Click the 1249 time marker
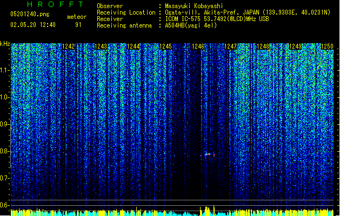The width and height of the screenshot is (340, 216). [x=295, y=46]
